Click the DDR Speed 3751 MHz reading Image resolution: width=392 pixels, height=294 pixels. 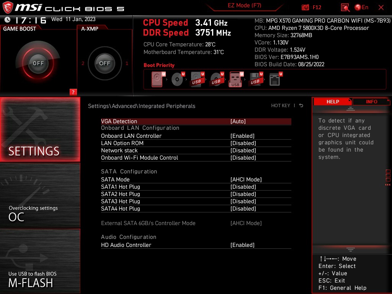(x=187, y=33)
